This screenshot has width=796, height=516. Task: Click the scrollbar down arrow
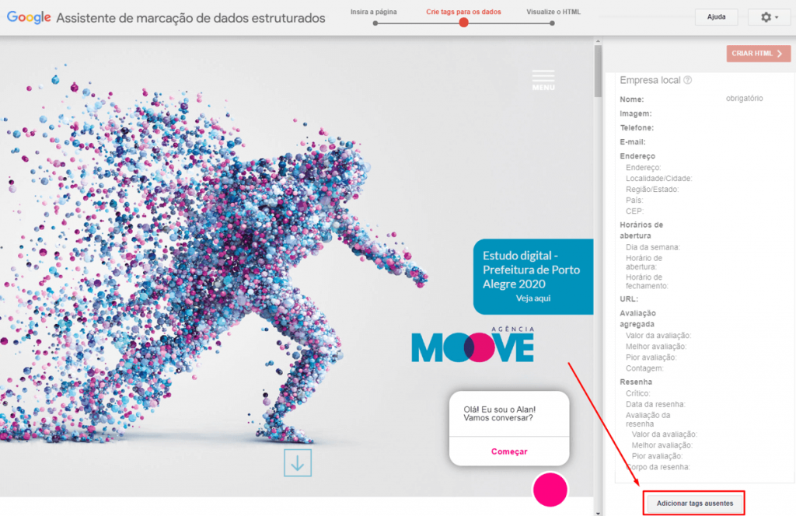pos(598,512)
